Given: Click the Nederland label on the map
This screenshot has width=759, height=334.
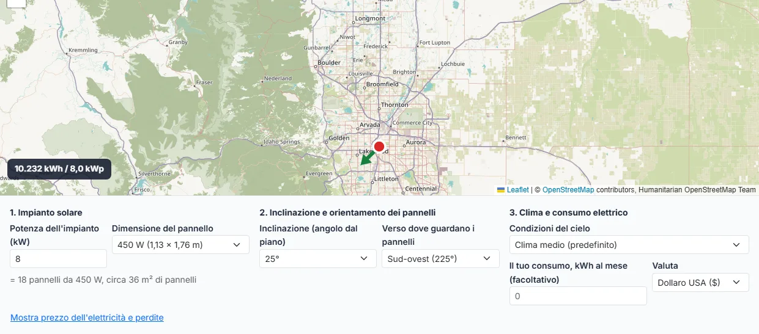Looking at the screenshot, I should (278, 79).
